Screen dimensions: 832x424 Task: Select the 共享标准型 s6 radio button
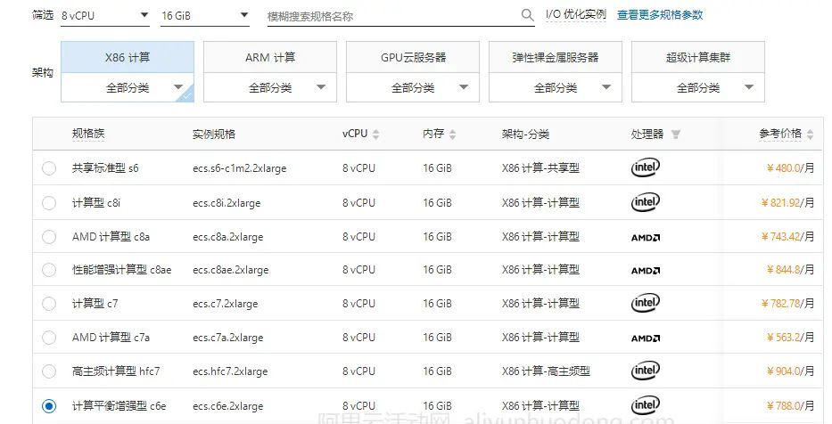click(49, 168)
